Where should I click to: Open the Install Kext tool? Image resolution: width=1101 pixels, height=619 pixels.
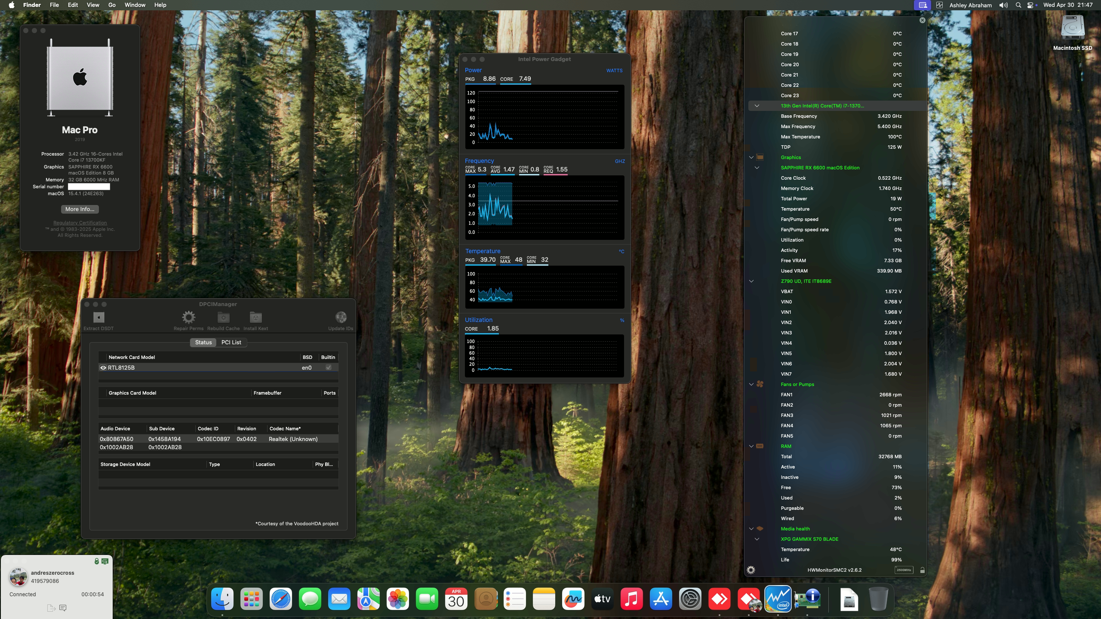pyautogui.click(x=255, y=317)
